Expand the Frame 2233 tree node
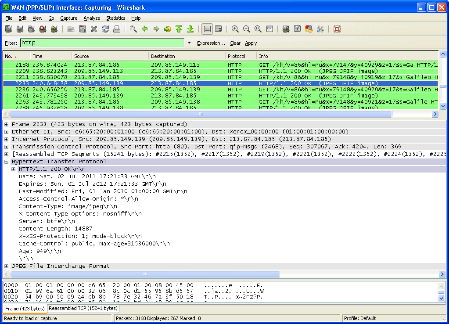 (7, 124)
